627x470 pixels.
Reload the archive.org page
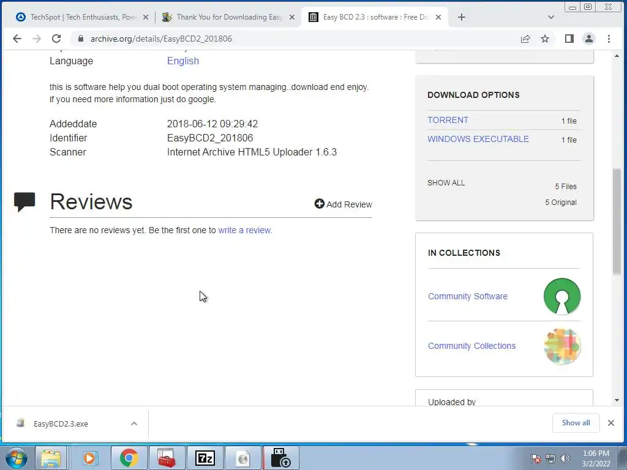coord(56,39)
